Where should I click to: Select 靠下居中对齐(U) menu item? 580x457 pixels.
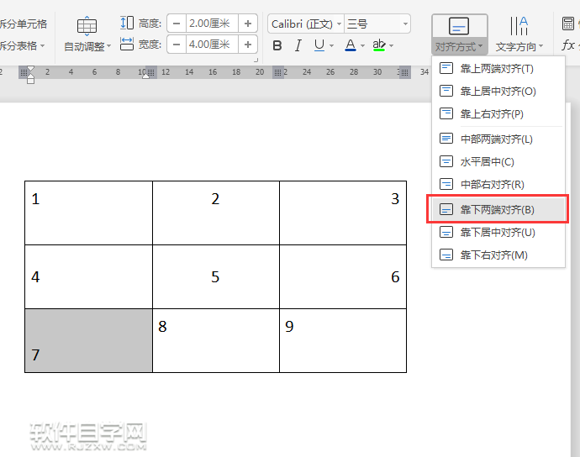[498, 233]
